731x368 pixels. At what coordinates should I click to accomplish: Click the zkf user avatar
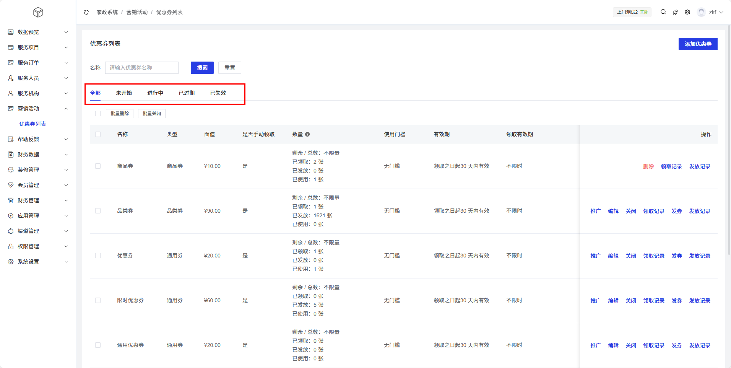click(701, 12)
